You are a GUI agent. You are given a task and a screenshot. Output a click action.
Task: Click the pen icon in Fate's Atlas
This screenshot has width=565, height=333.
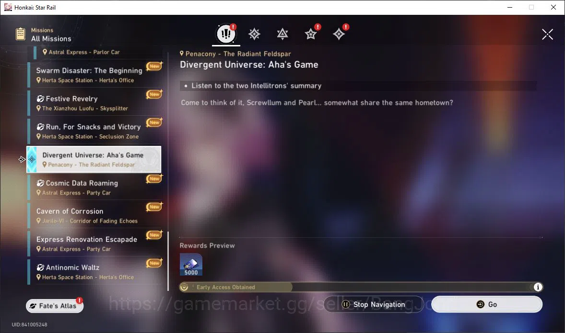coord(33,306)
